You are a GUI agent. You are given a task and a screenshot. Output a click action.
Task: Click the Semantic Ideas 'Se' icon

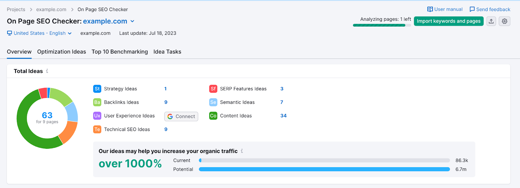213,102
